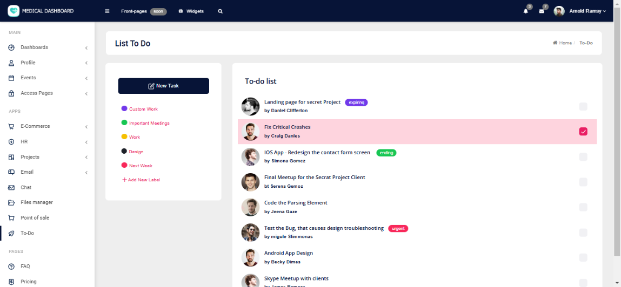621x287 pixels.
Task: Mark Code the Parsing Element as done
Action: 583,207
